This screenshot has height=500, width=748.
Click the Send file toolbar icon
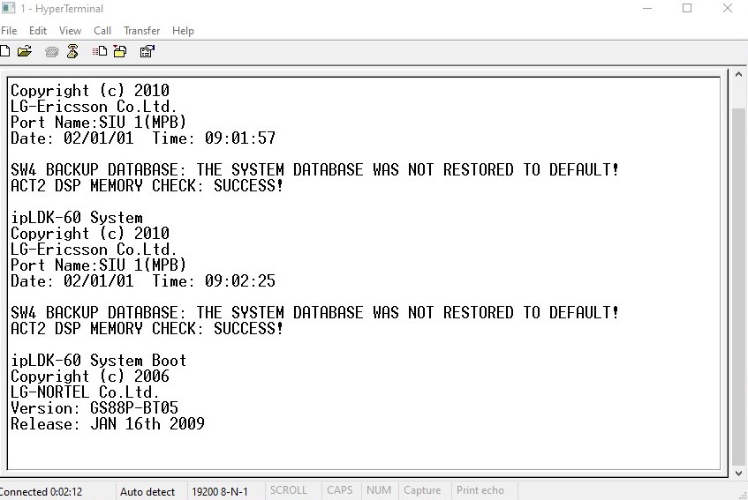click(x=99, y=51)
